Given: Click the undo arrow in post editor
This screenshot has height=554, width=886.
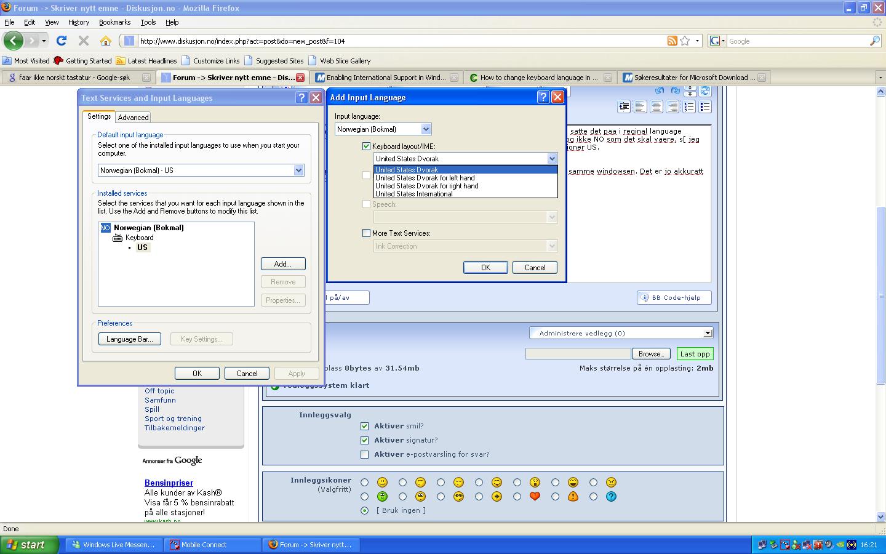Looking at the screenshot, I should click(660, 91).
